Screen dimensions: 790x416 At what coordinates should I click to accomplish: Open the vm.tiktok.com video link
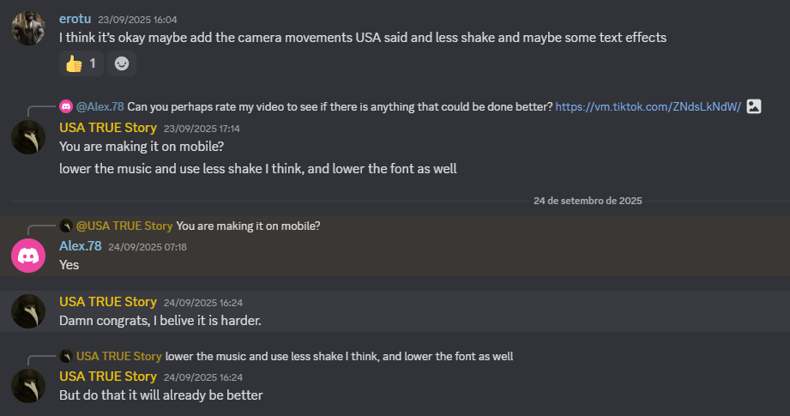click(648, 107)
